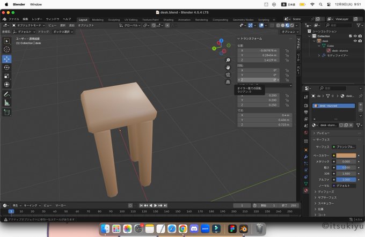Click the viewport pan hand icon
365x237 pixels.
[228, 68]
